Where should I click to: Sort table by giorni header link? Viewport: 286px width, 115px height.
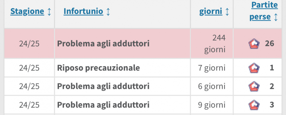(211, 11)
